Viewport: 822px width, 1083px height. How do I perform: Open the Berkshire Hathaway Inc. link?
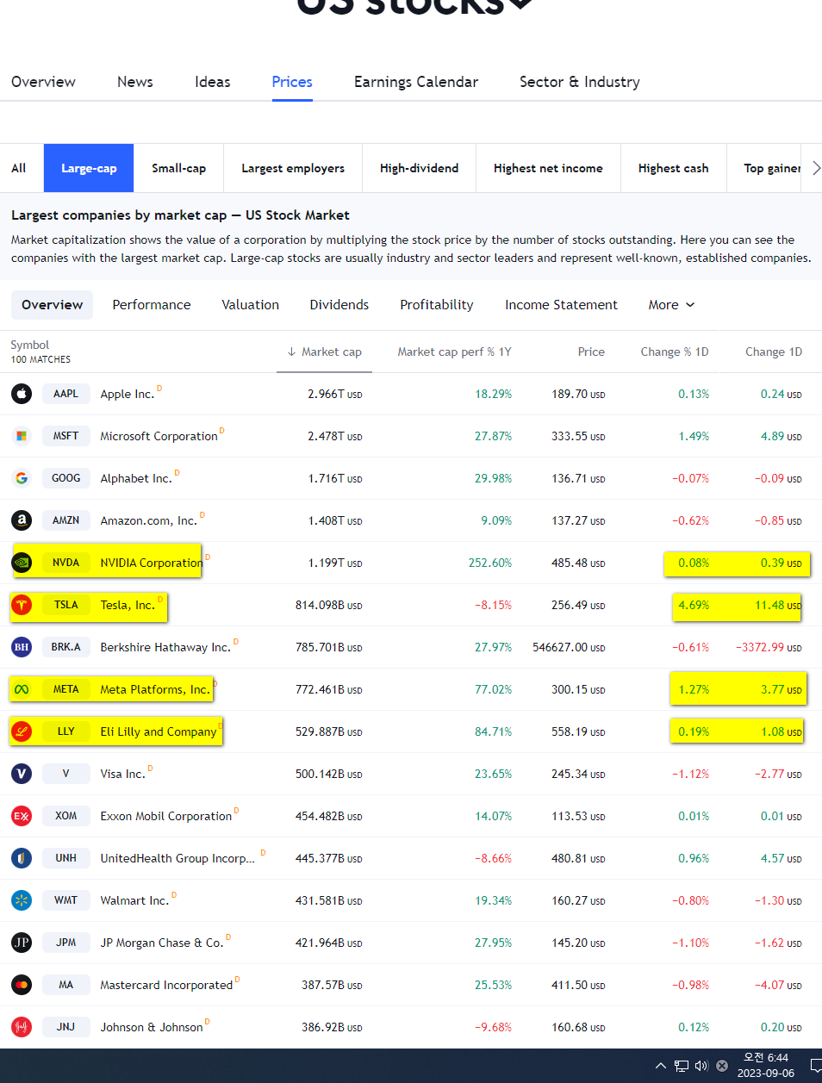pyautogui.click(x=165, y=647)
